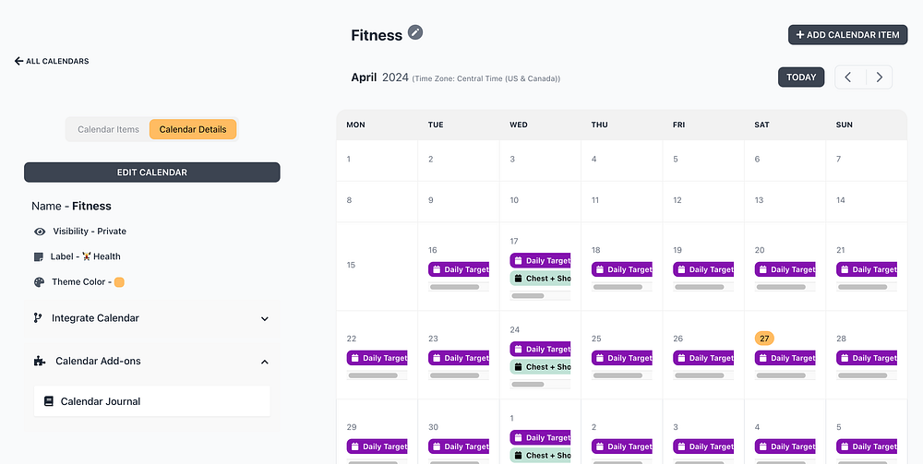Click the book icon for Calendar Journal
Viewport: 923px width, 464px height.
[48, 401]
